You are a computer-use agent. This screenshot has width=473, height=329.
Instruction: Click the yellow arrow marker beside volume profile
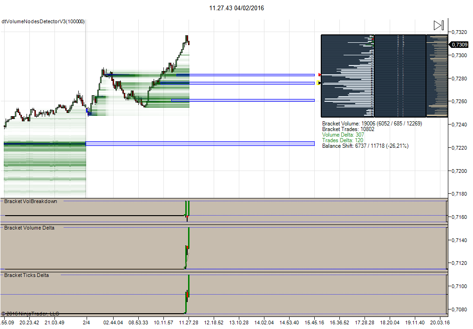tap(319, 83)
